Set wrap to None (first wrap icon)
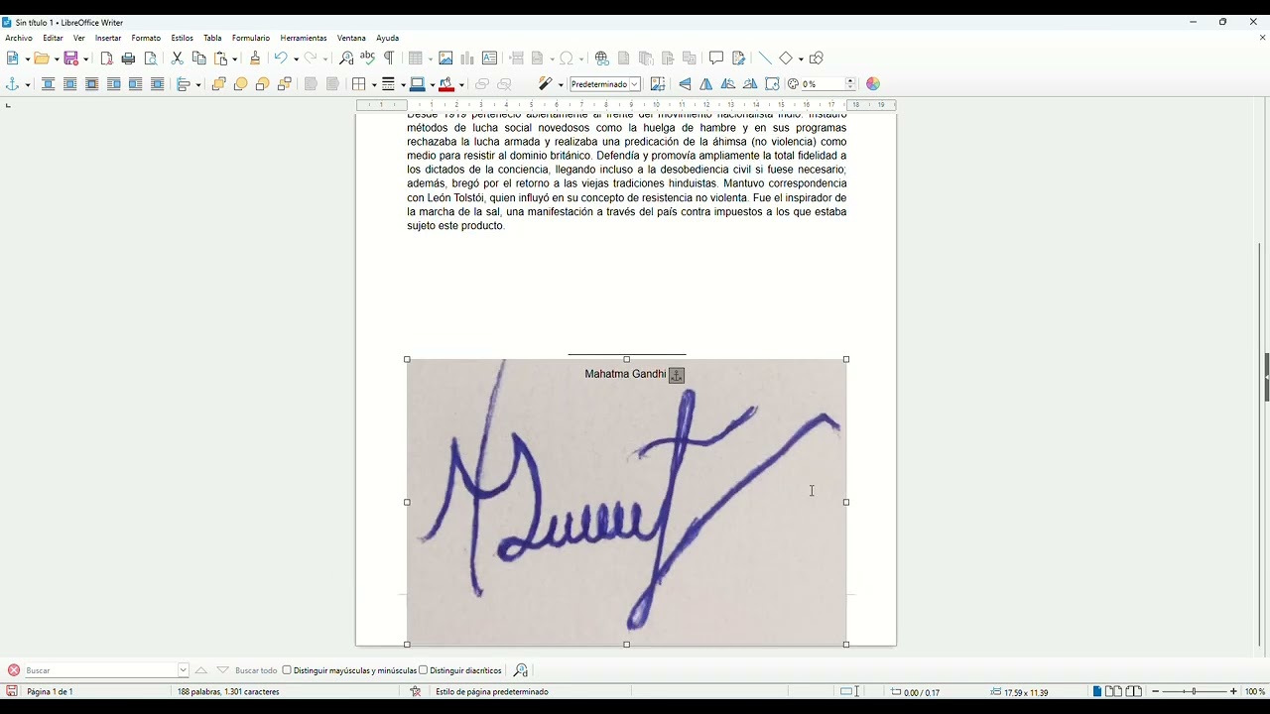 (49, 84)
